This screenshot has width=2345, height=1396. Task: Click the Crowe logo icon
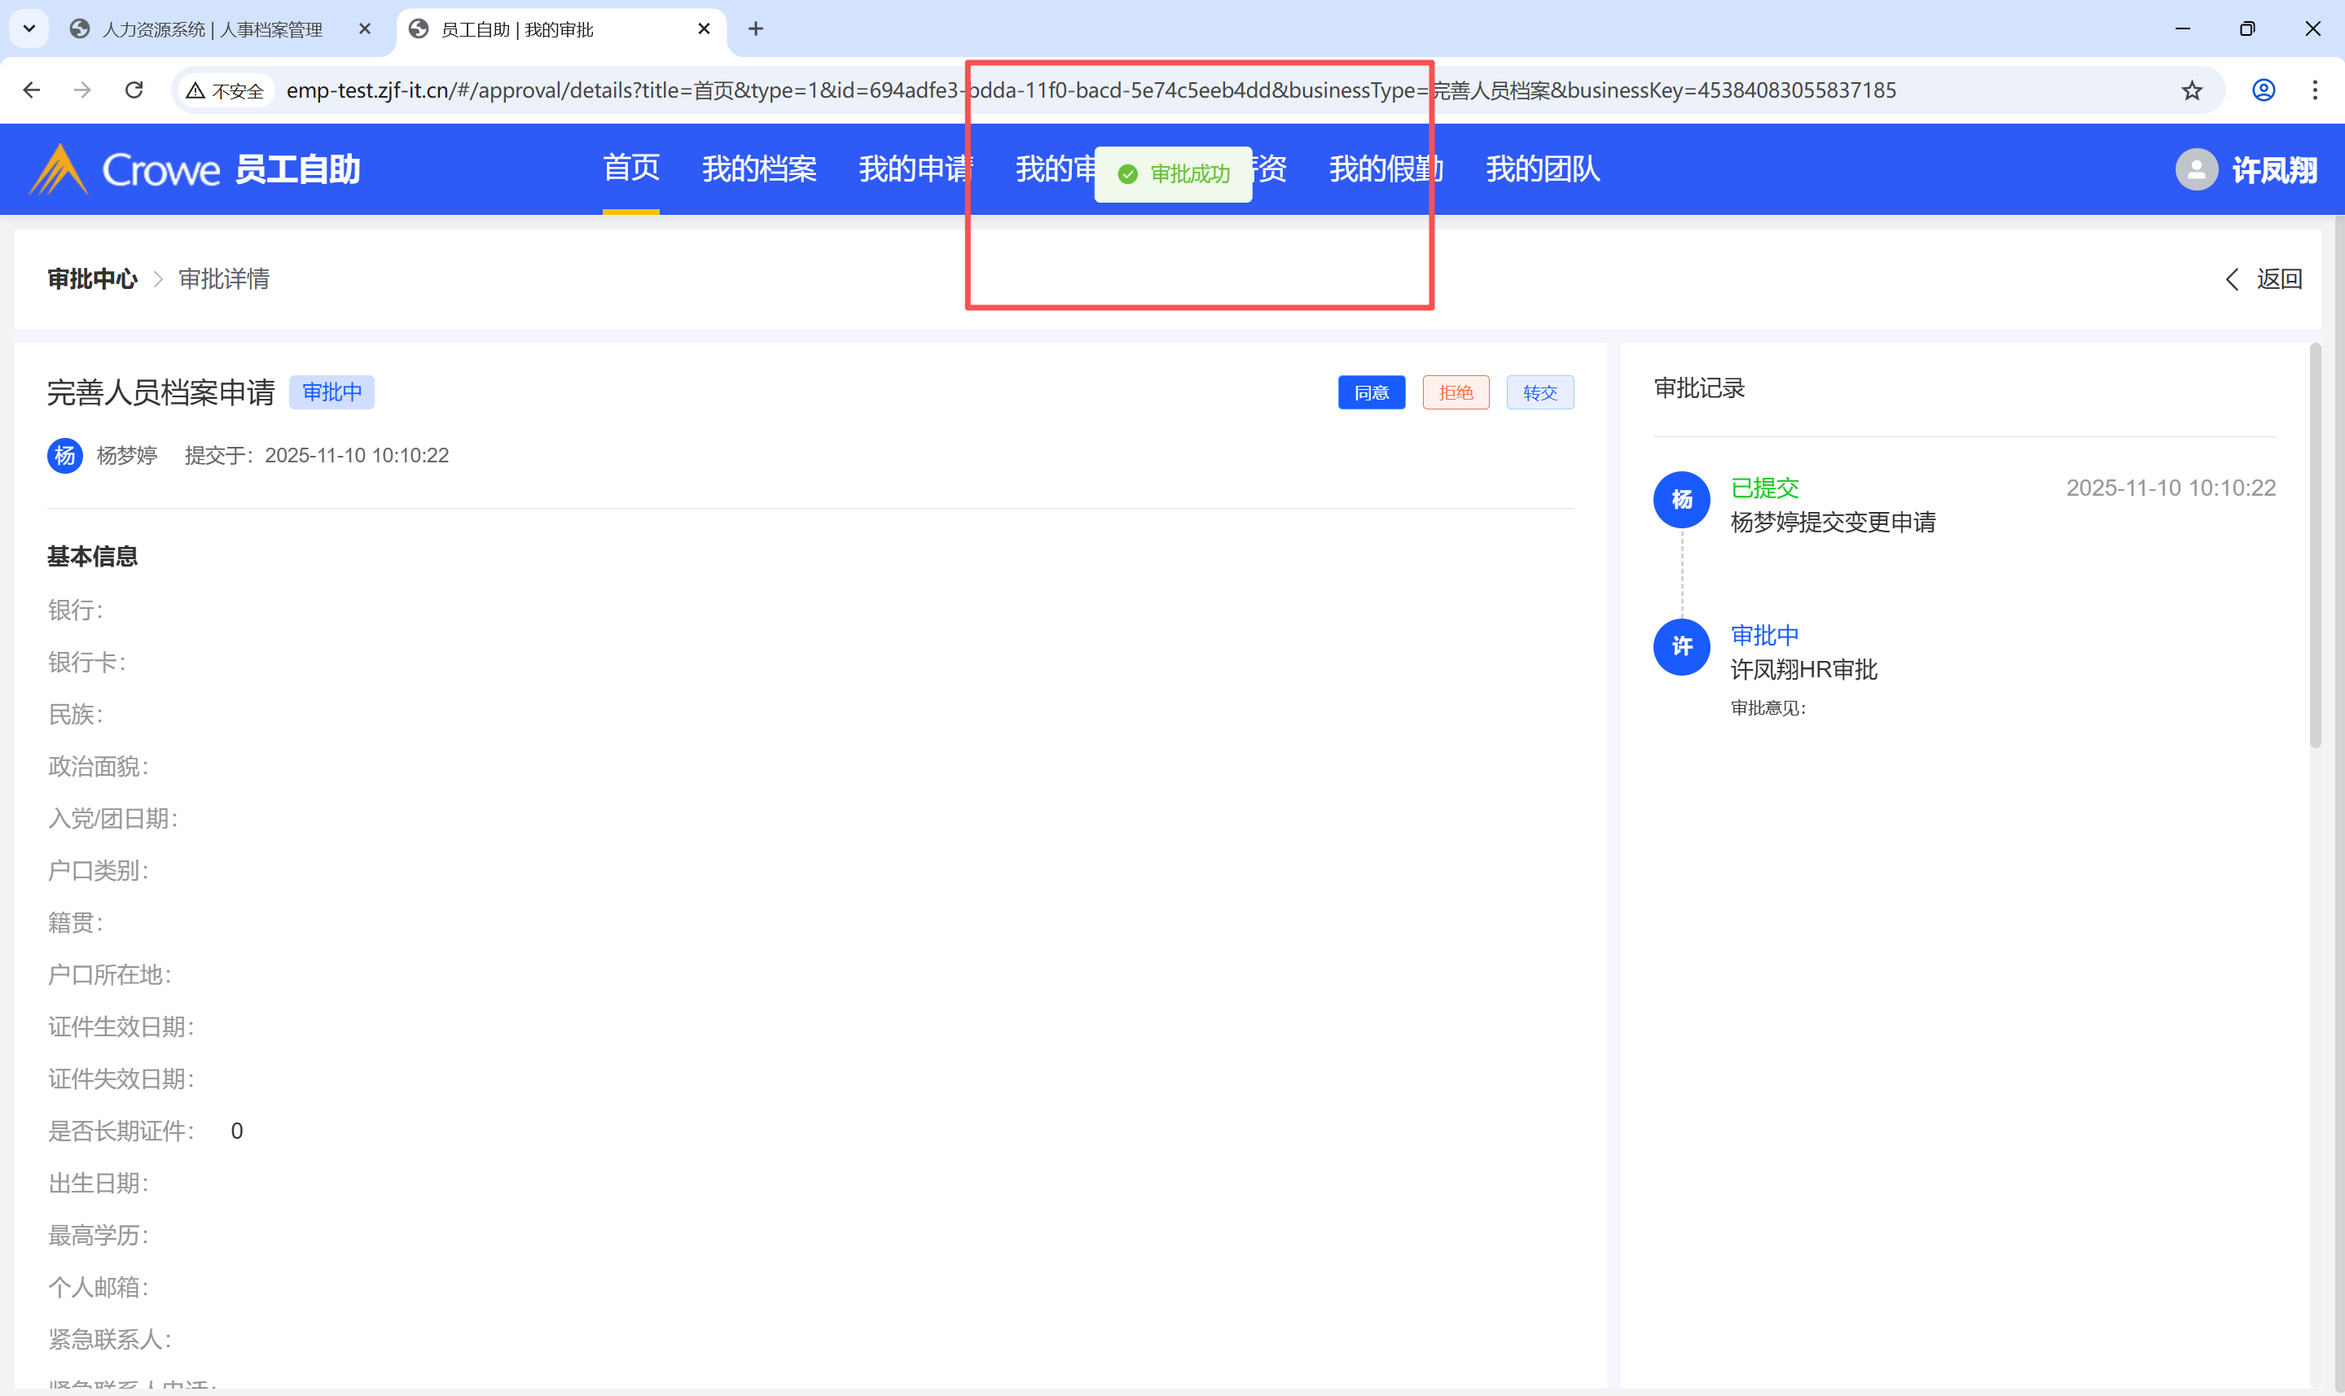pyautogui.click(x=59, y=170)
